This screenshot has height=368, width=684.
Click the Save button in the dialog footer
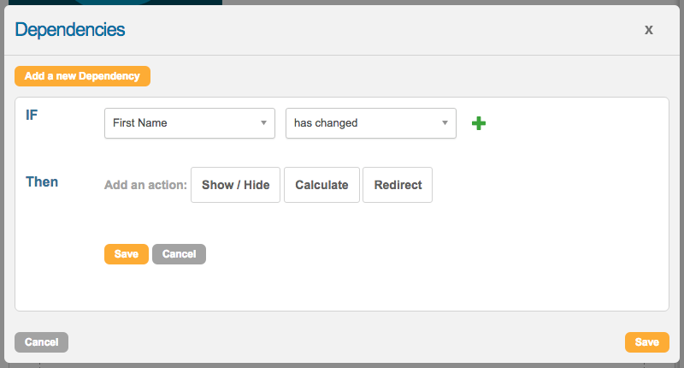pyautogui.click(x=646, y=342)
